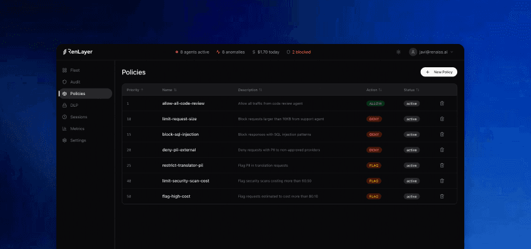Sort table by Priority column

[135, 90]
